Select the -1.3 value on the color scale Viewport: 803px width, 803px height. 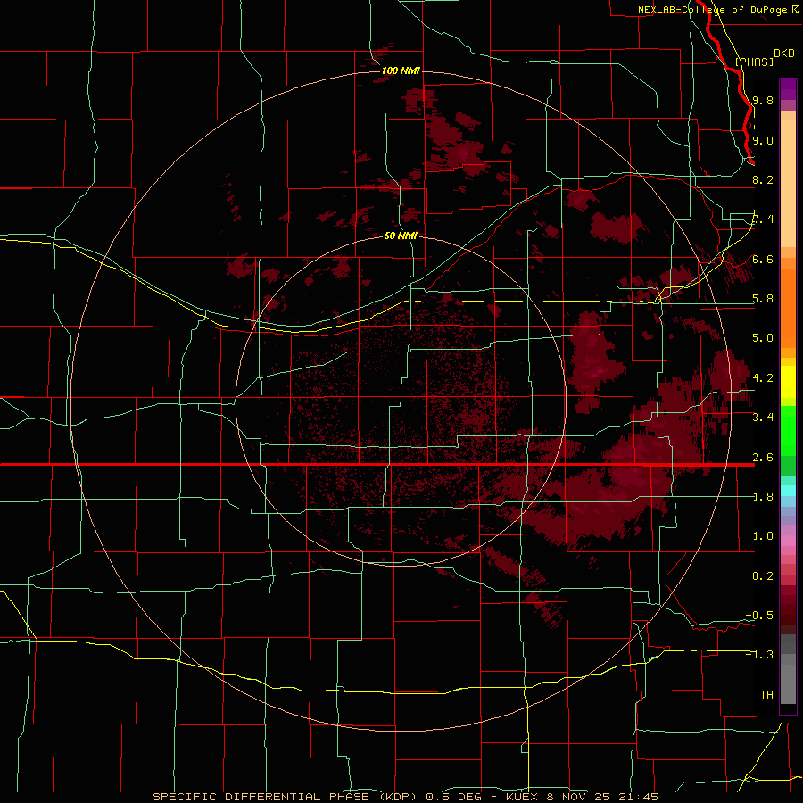pos(760,655)
